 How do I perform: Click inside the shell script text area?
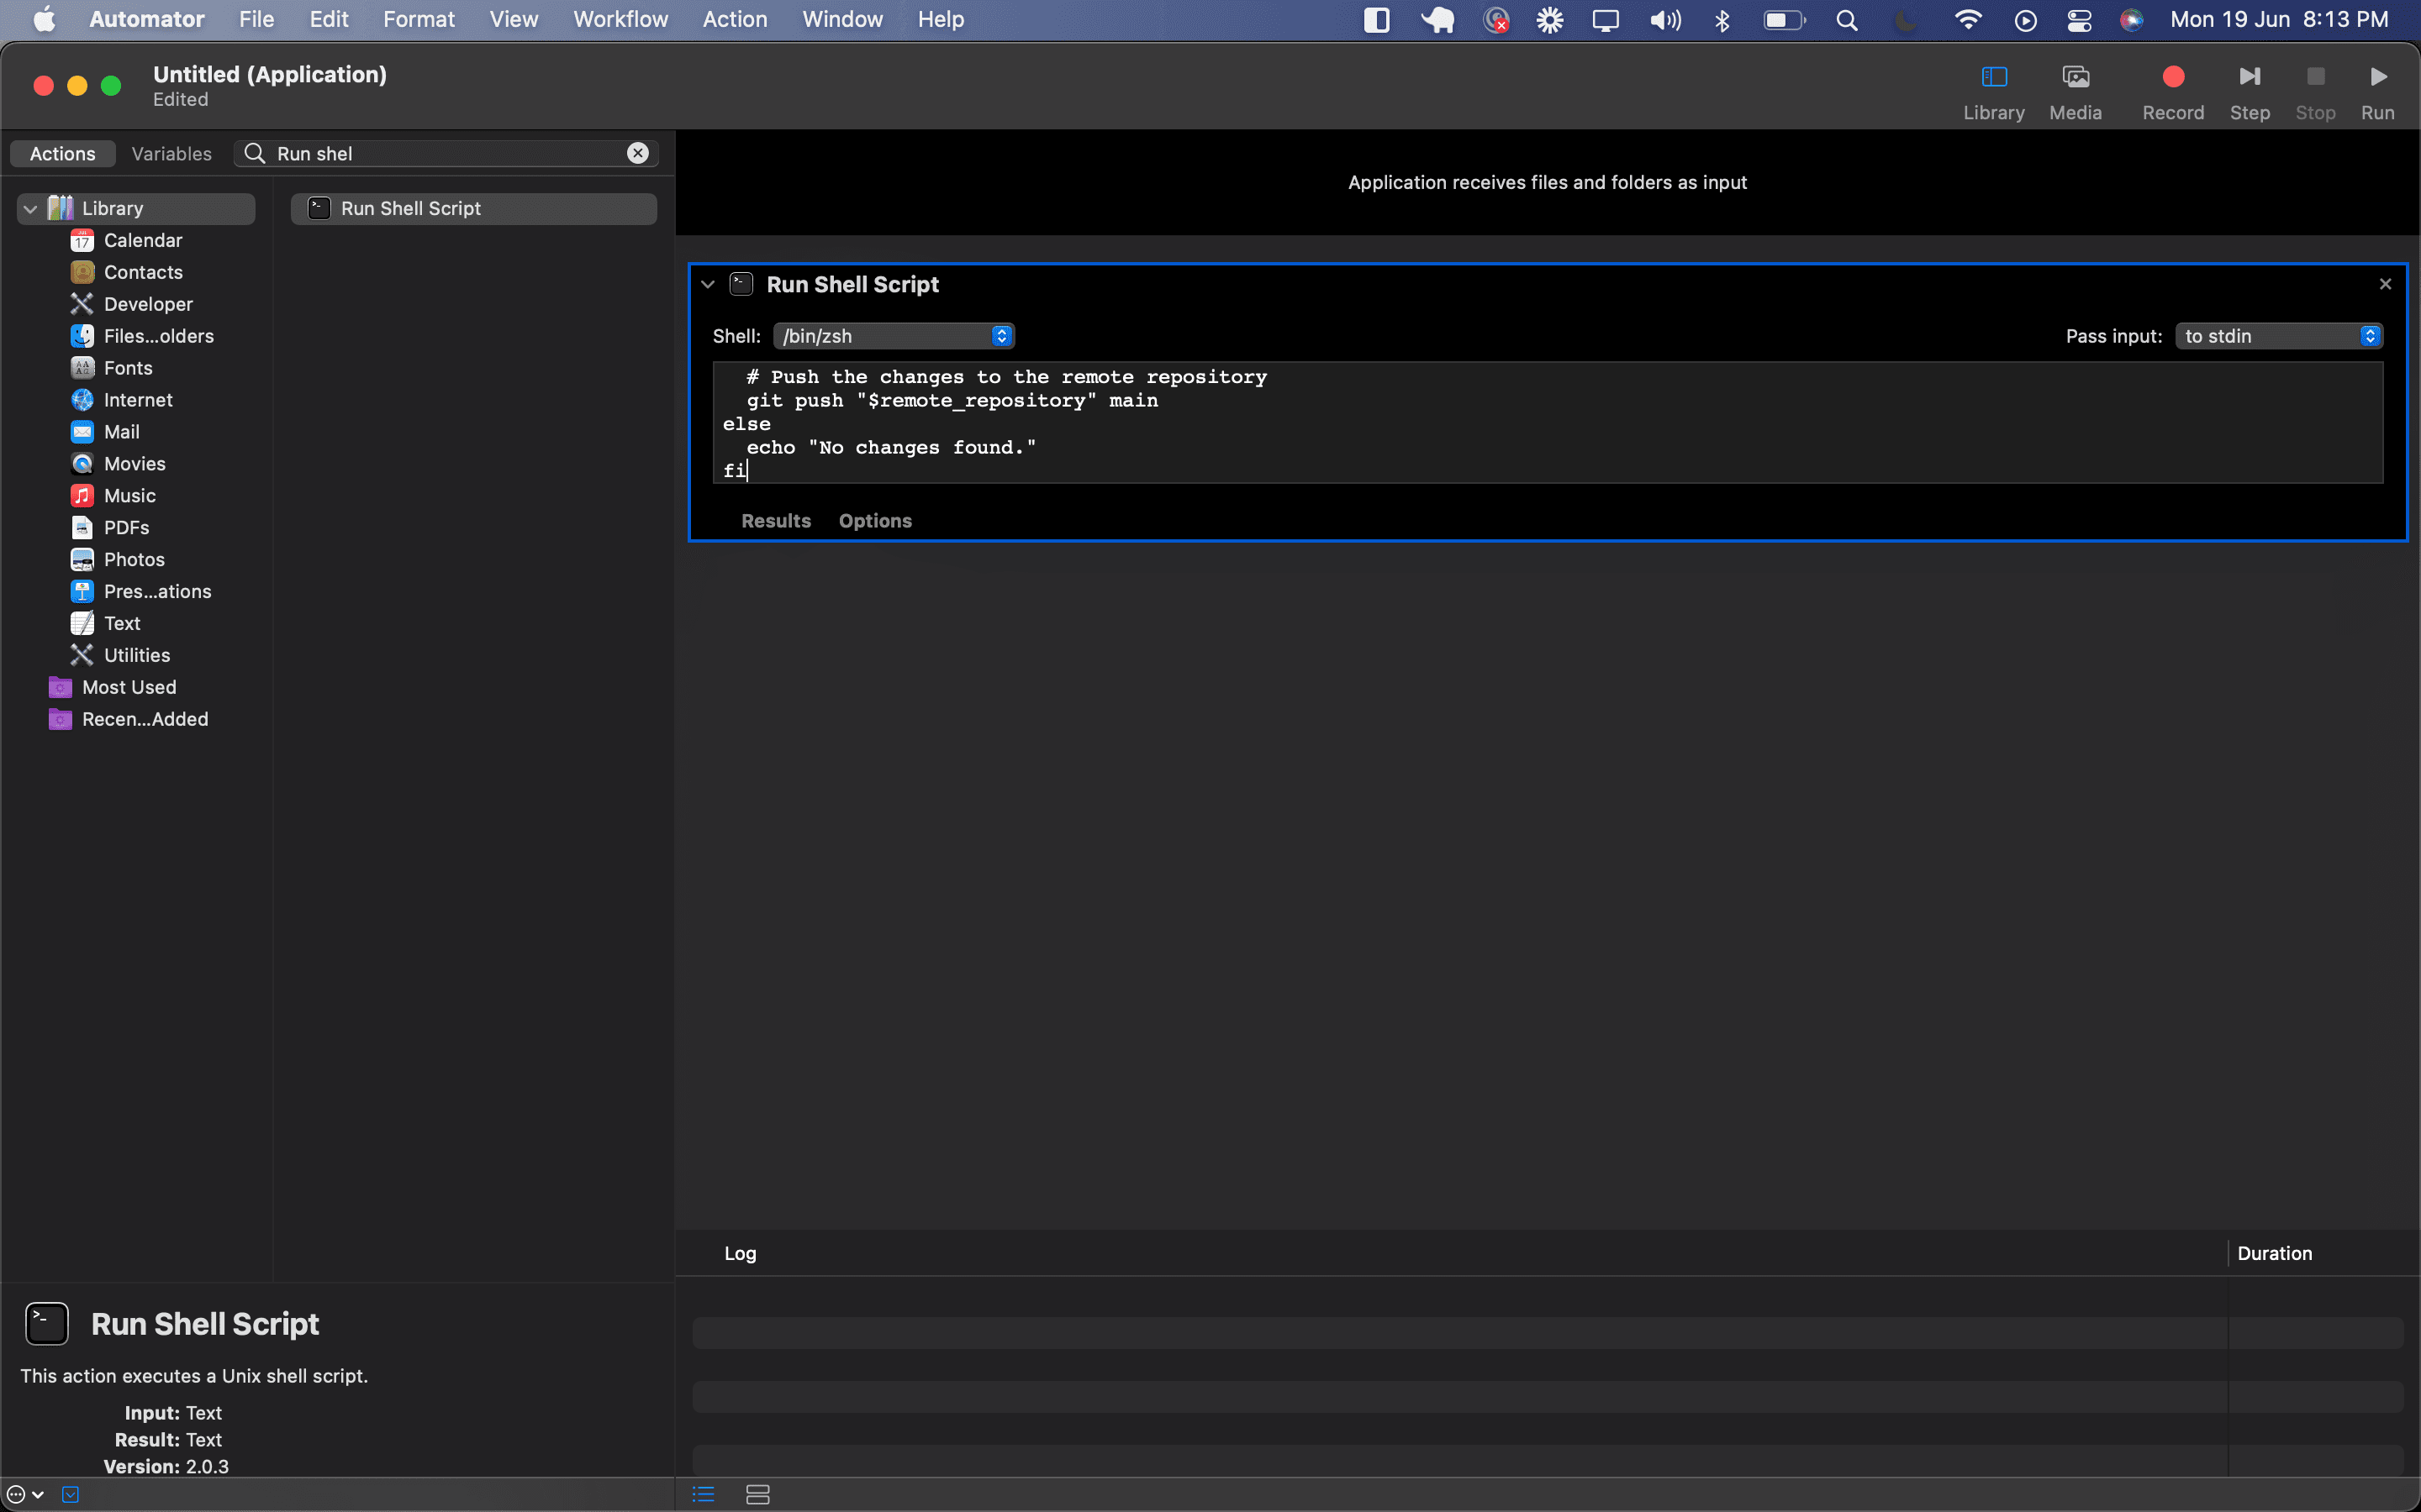(1548, 422)
